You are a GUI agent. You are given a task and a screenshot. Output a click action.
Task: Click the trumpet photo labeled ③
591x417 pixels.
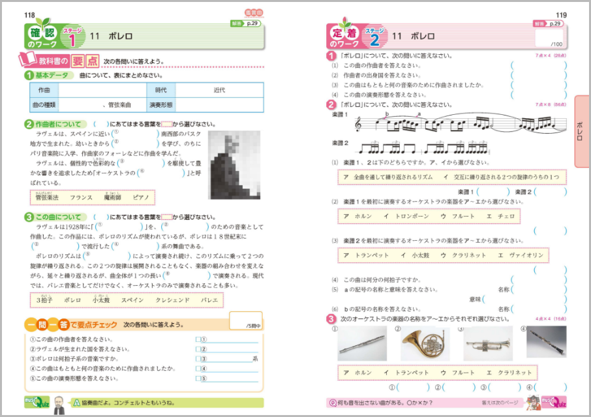click(488, 344)
